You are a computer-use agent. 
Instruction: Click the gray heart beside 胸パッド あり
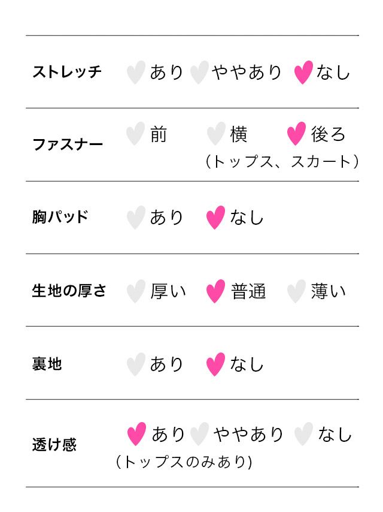(x=136, y=218)
